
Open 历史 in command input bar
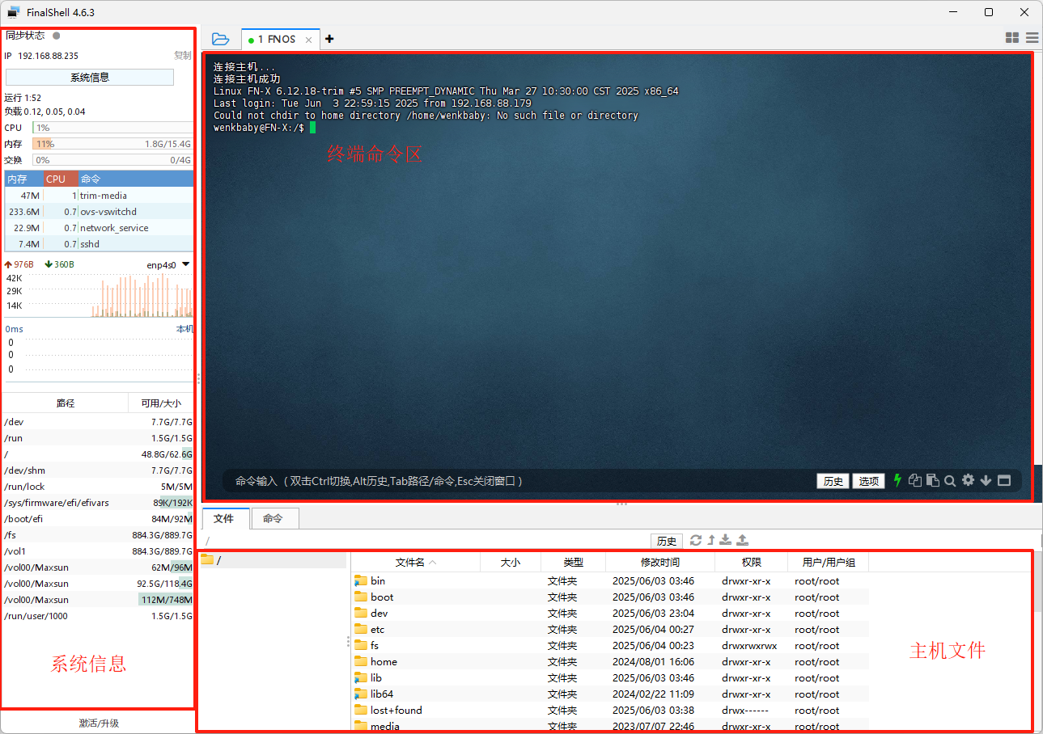pyautogui.click(x=833, y=481)
